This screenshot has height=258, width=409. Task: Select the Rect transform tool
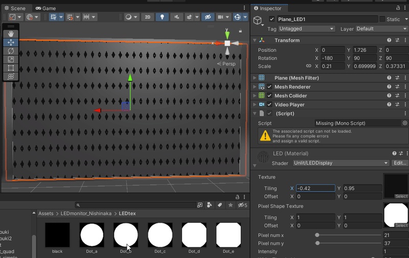point(11,68)
